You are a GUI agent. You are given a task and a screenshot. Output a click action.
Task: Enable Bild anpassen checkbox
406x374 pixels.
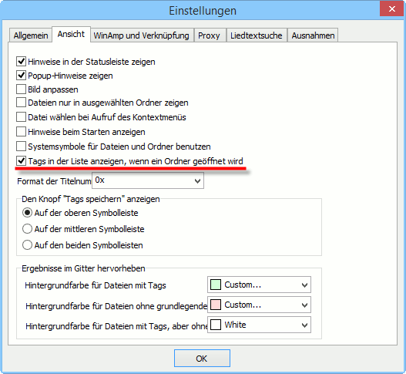[21, 89]
